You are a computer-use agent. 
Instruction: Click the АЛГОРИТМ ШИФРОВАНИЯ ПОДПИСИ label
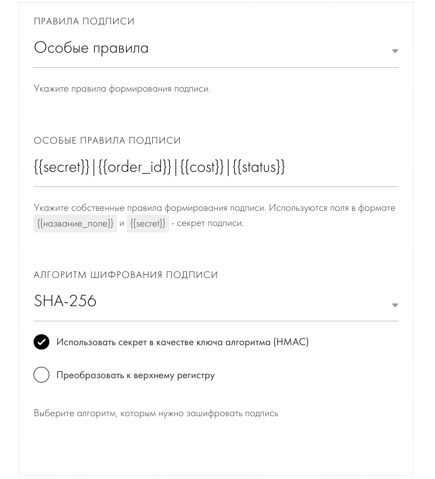[x=126, y=275]
